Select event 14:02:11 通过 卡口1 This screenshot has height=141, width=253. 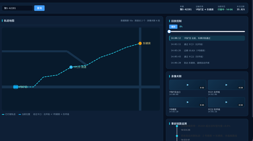[x=207, y=44]
